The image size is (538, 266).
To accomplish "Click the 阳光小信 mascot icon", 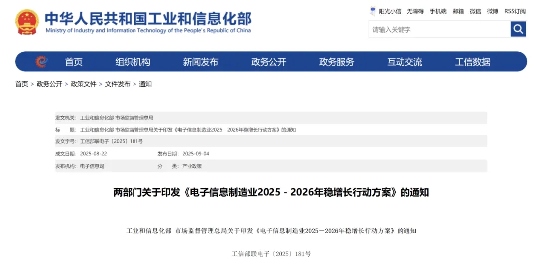I will point(373,11).
